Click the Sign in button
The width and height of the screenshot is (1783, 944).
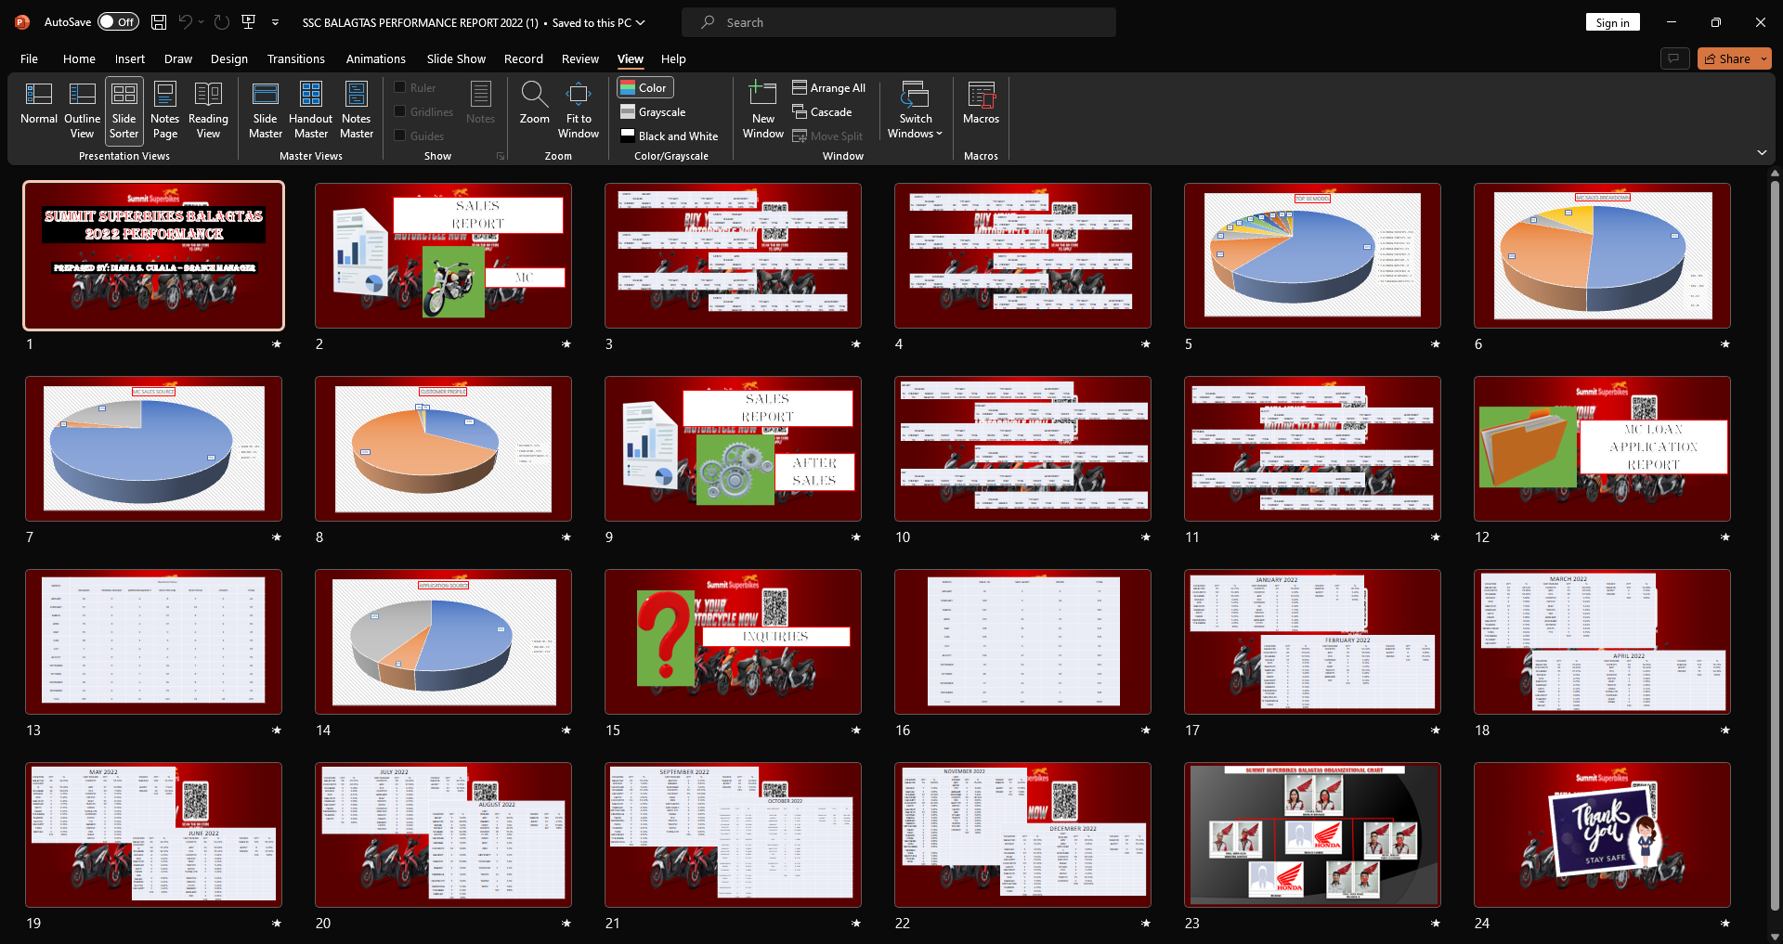click(x=1612, y=22)
